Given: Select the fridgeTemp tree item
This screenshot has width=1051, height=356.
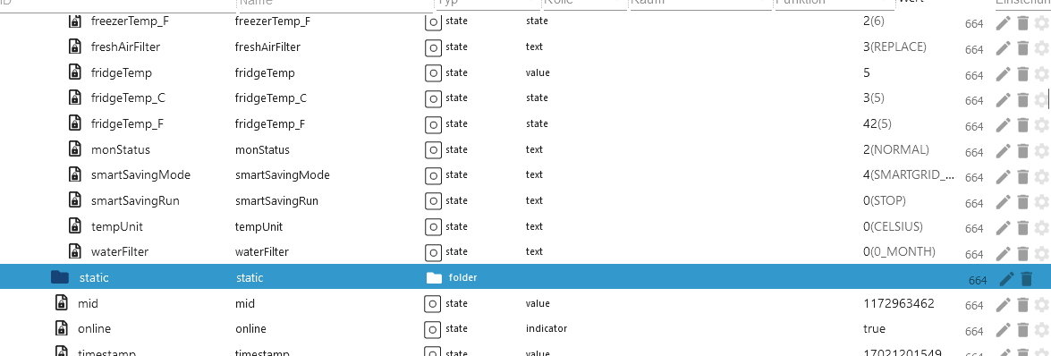Looking at the screenshot, I should click(122, 72).
